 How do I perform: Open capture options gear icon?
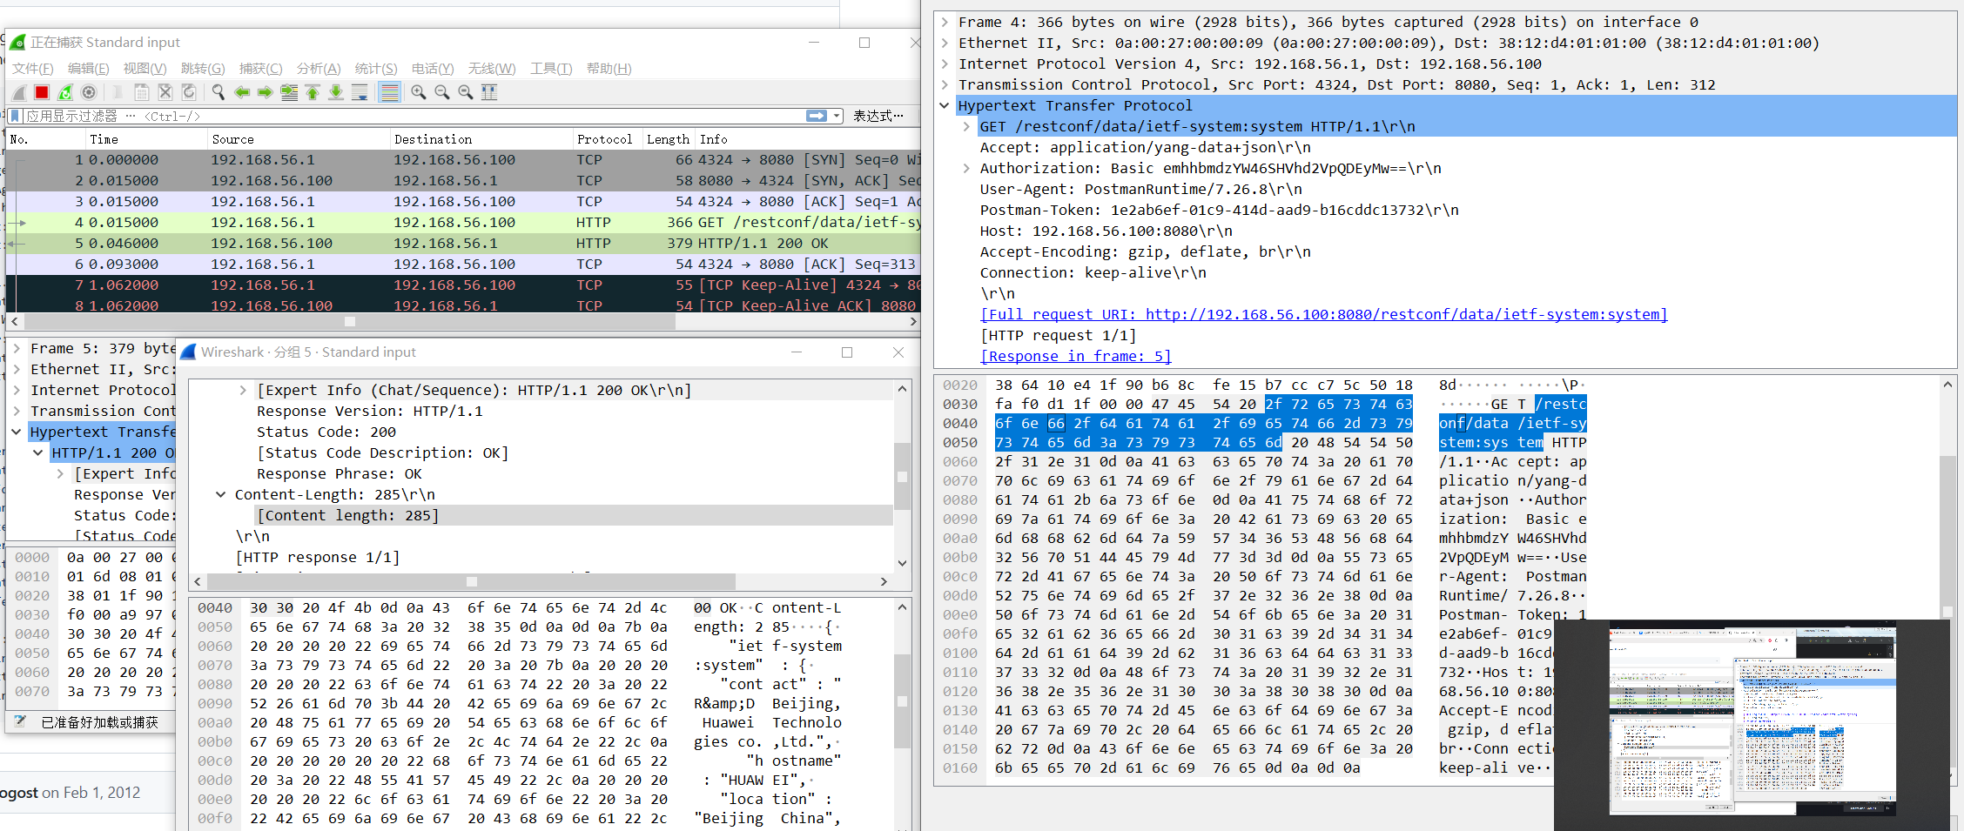(x=90, y=91)
